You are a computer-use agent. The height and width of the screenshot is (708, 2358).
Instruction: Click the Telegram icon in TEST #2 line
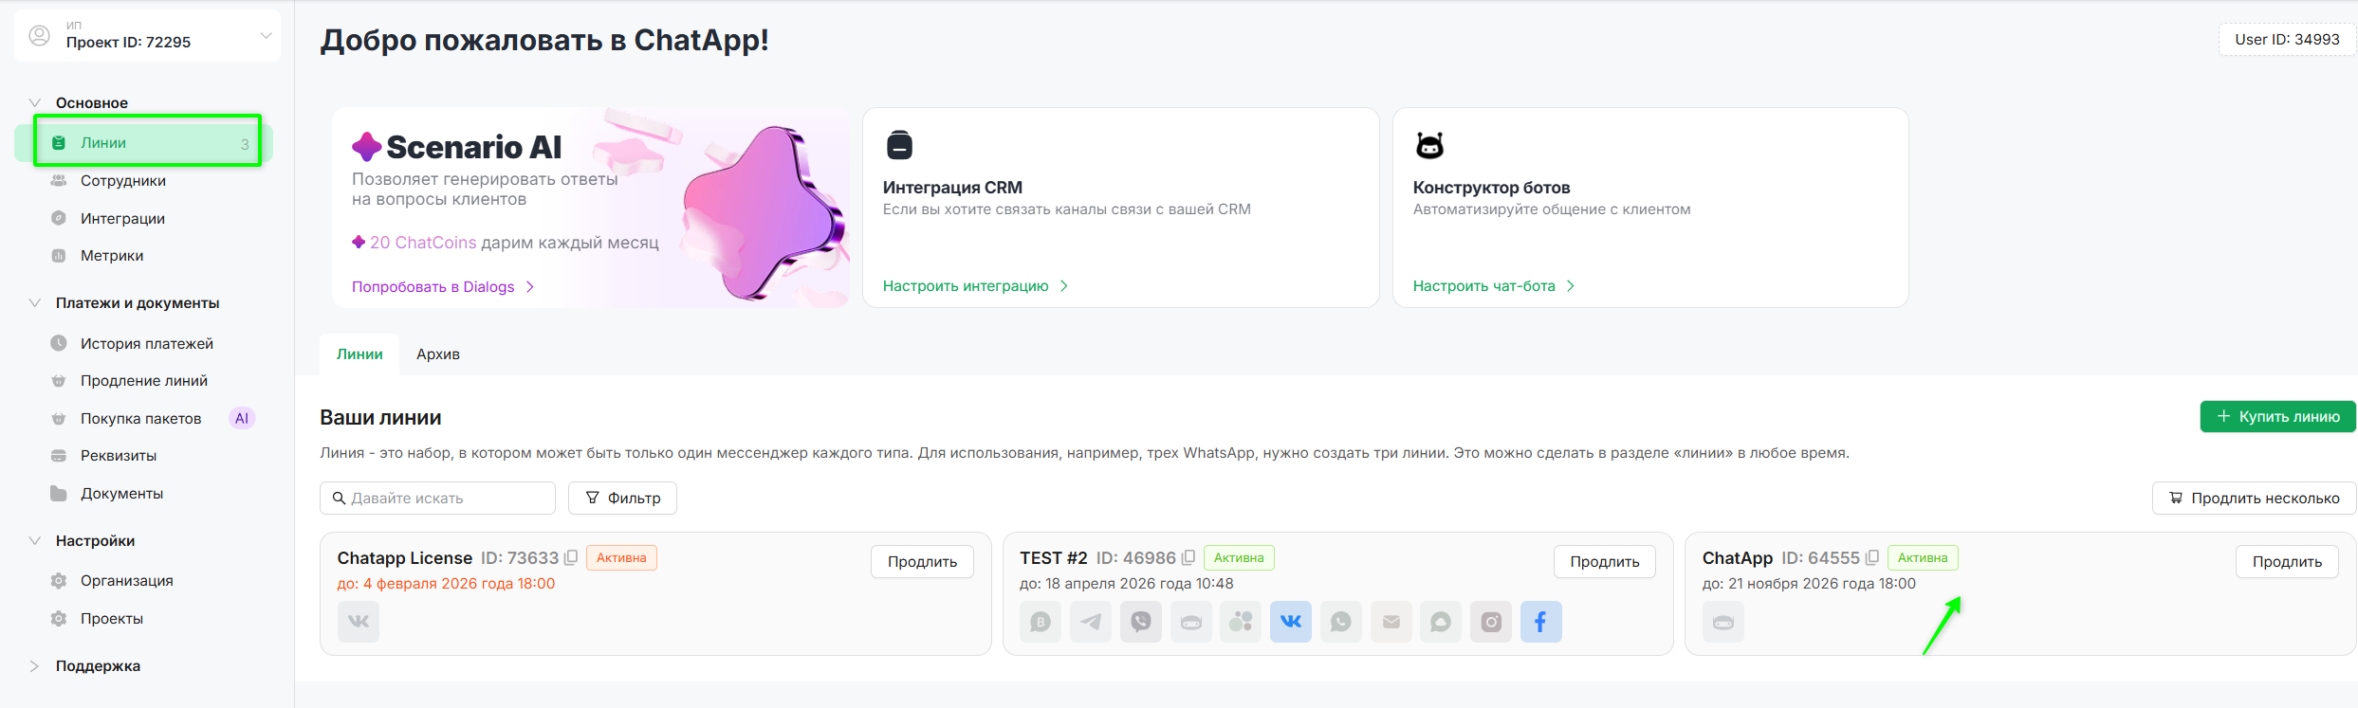coord(1091,622)
